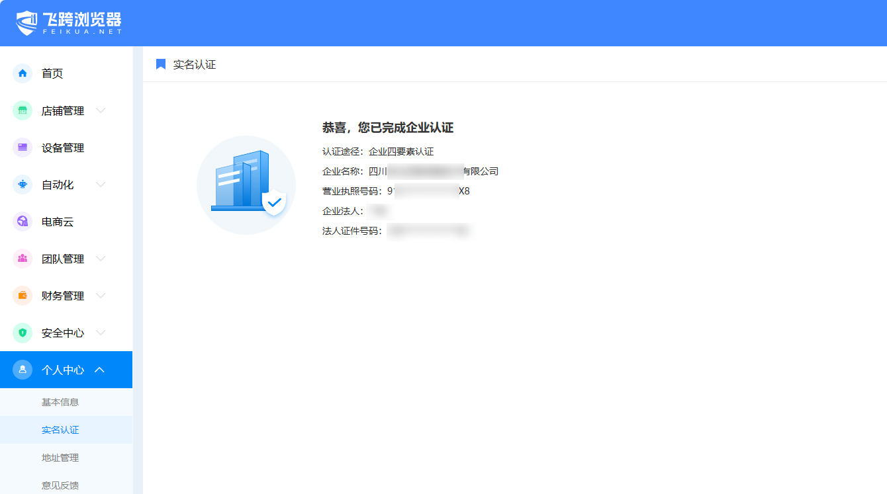Select the 实名认证 submenu item

click(60, 430)
